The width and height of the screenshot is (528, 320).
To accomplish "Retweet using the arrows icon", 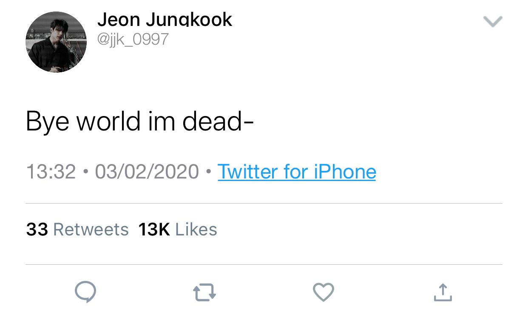I will coord(204,293).
